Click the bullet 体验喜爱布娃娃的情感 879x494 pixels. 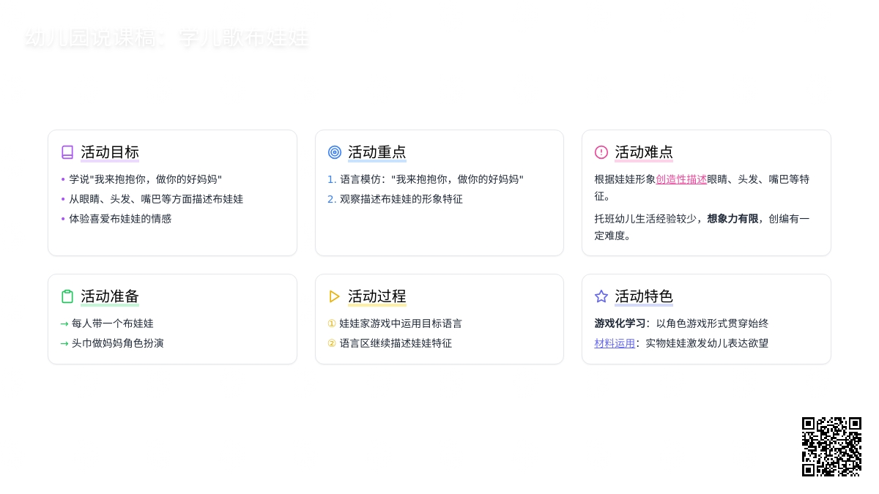pos(120,219)
